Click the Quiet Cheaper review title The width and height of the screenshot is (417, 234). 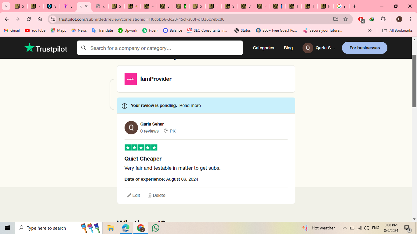(x=143, y=159)
